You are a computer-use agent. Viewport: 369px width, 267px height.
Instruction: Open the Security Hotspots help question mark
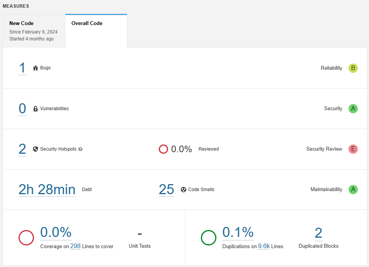click(80, 149)
